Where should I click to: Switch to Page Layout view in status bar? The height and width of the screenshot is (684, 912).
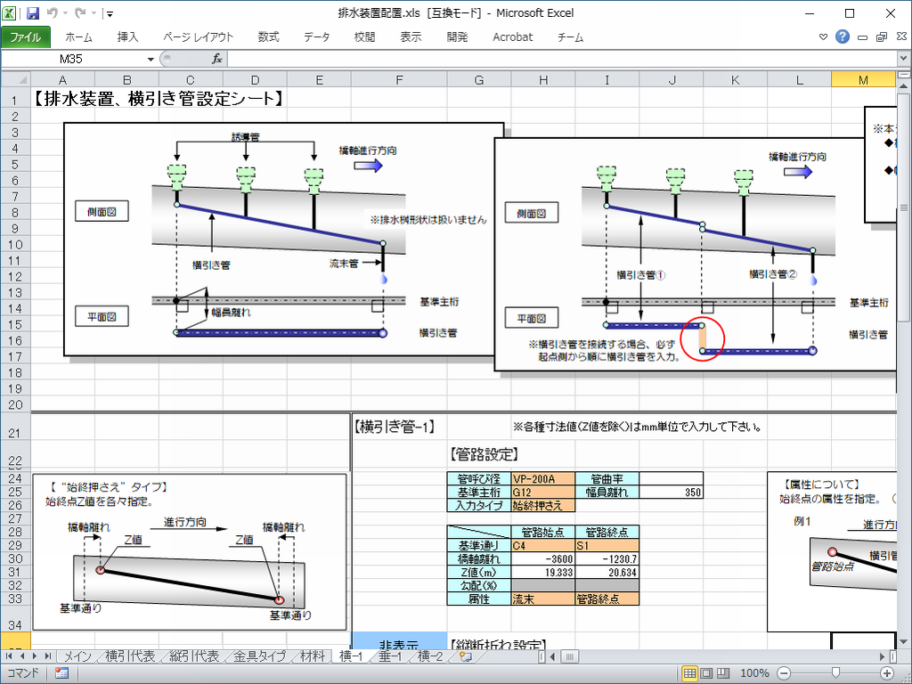click(x=706, y=673)
